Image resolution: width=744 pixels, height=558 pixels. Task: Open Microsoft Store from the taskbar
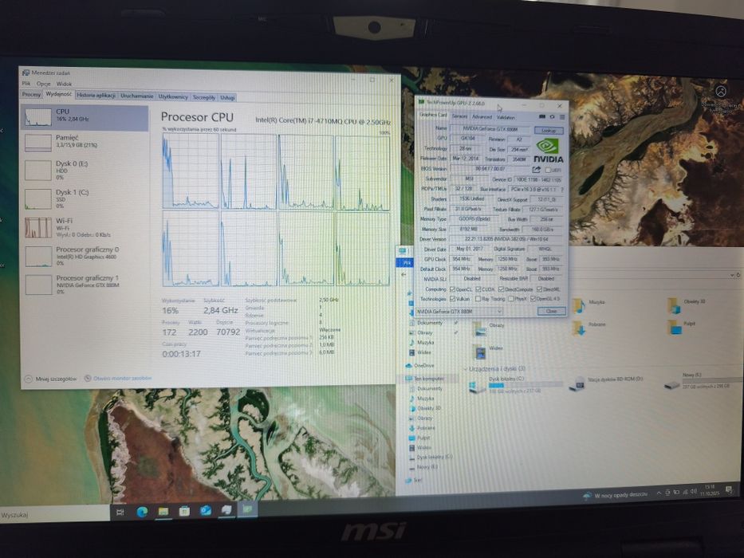tap(184, 511)
